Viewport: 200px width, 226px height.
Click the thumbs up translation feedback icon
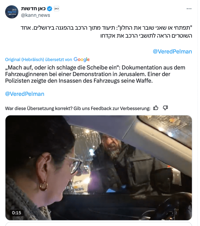[156, 108]
